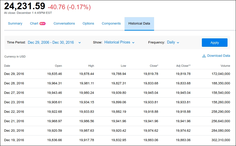The width and height of the screenshot is (236, 146).
Task: Select the Historical Data tab
Action: [x=139, y=24]
